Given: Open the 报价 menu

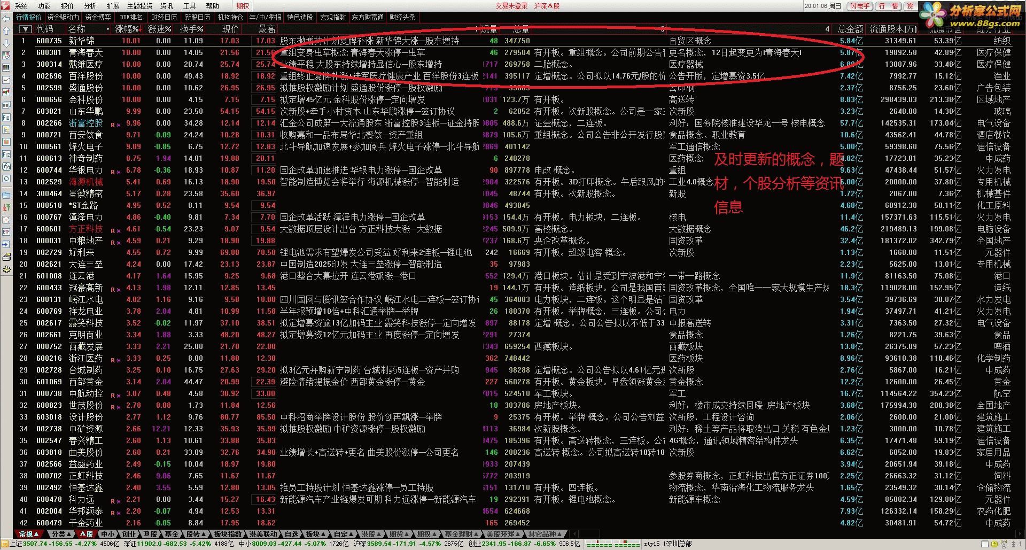Looking at the screenshot, I should [x=67, y=6].
